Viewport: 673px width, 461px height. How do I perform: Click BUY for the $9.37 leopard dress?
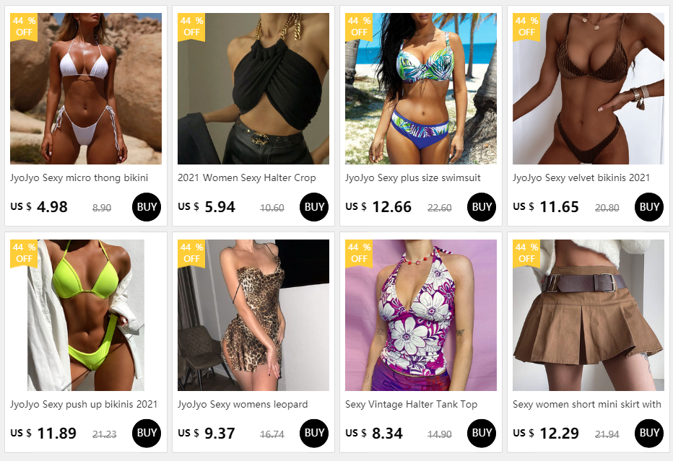[313, 433]
